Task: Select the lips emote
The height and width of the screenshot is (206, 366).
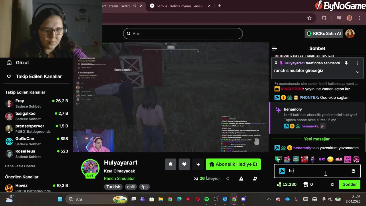Action: coord(356,159)
